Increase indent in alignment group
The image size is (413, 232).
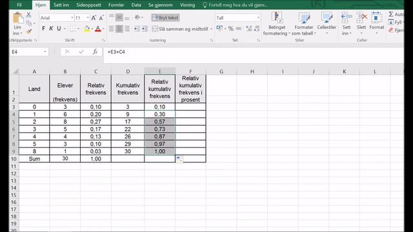(x=145, y=28)
